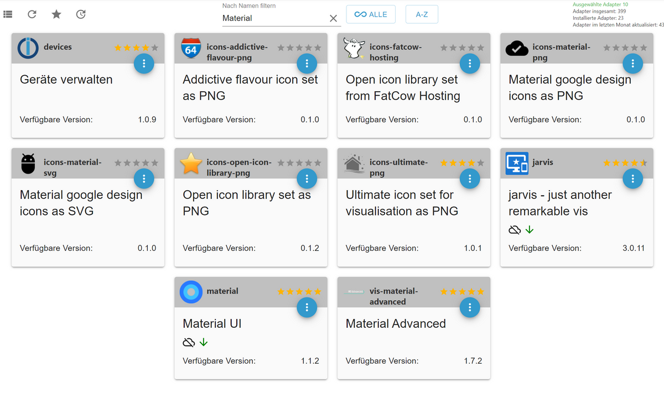
Task: Click icons-ultimate-png version 1.0.1
Action: pyautogui.click(x=473, y=248)
